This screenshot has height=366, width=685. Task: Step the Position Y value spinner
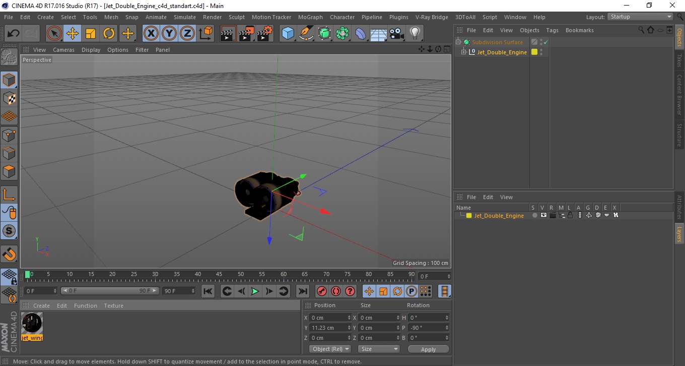point(350,328)
